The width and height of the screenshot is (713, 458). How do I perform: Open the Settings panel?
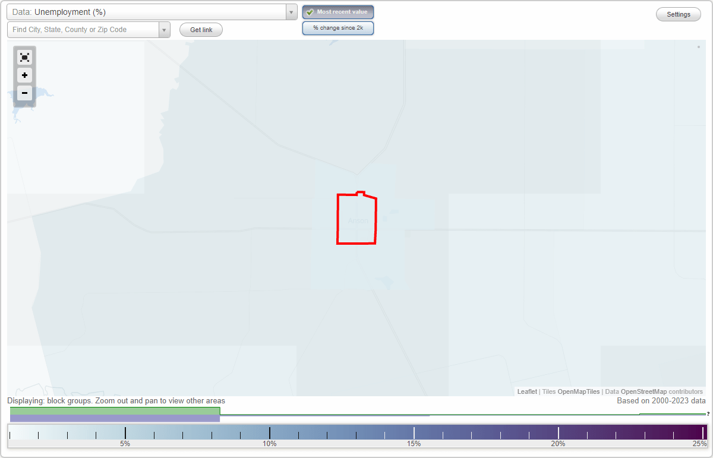click(678, 14)
